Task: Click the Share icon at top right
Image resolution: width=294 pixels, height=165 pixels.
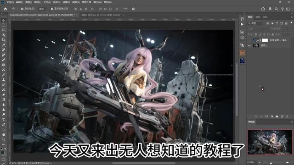Action: [263, 9]
